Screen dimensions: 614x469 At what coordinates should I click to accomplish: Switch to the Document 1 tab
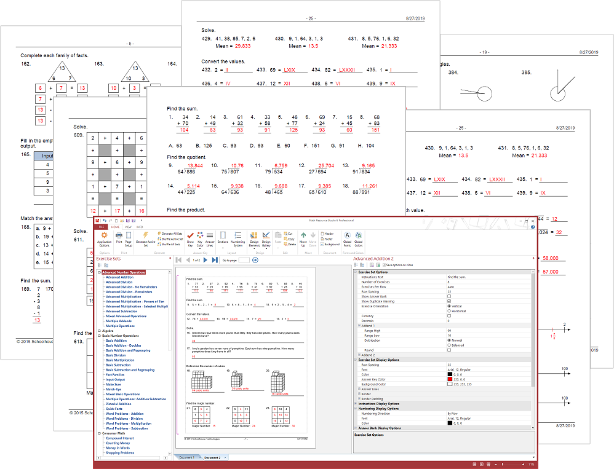(x=186, y=457)
